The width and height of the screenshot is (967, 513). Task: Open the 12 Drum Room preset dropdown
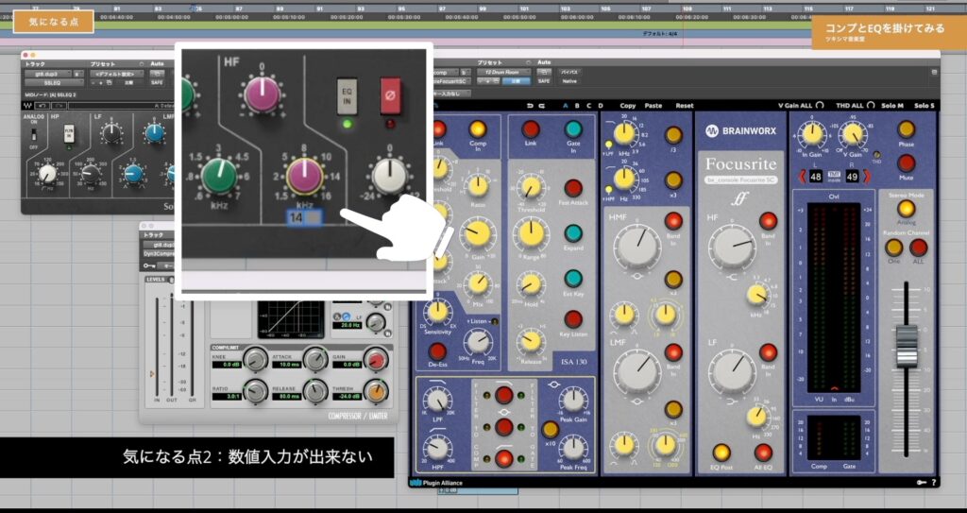pyautogui.click(x=504, y=72)
